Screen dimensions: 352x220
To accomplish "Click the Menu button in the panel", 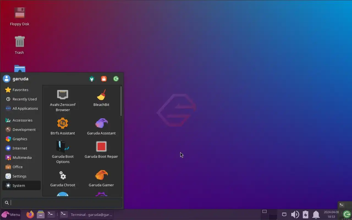I will point(11,215).
